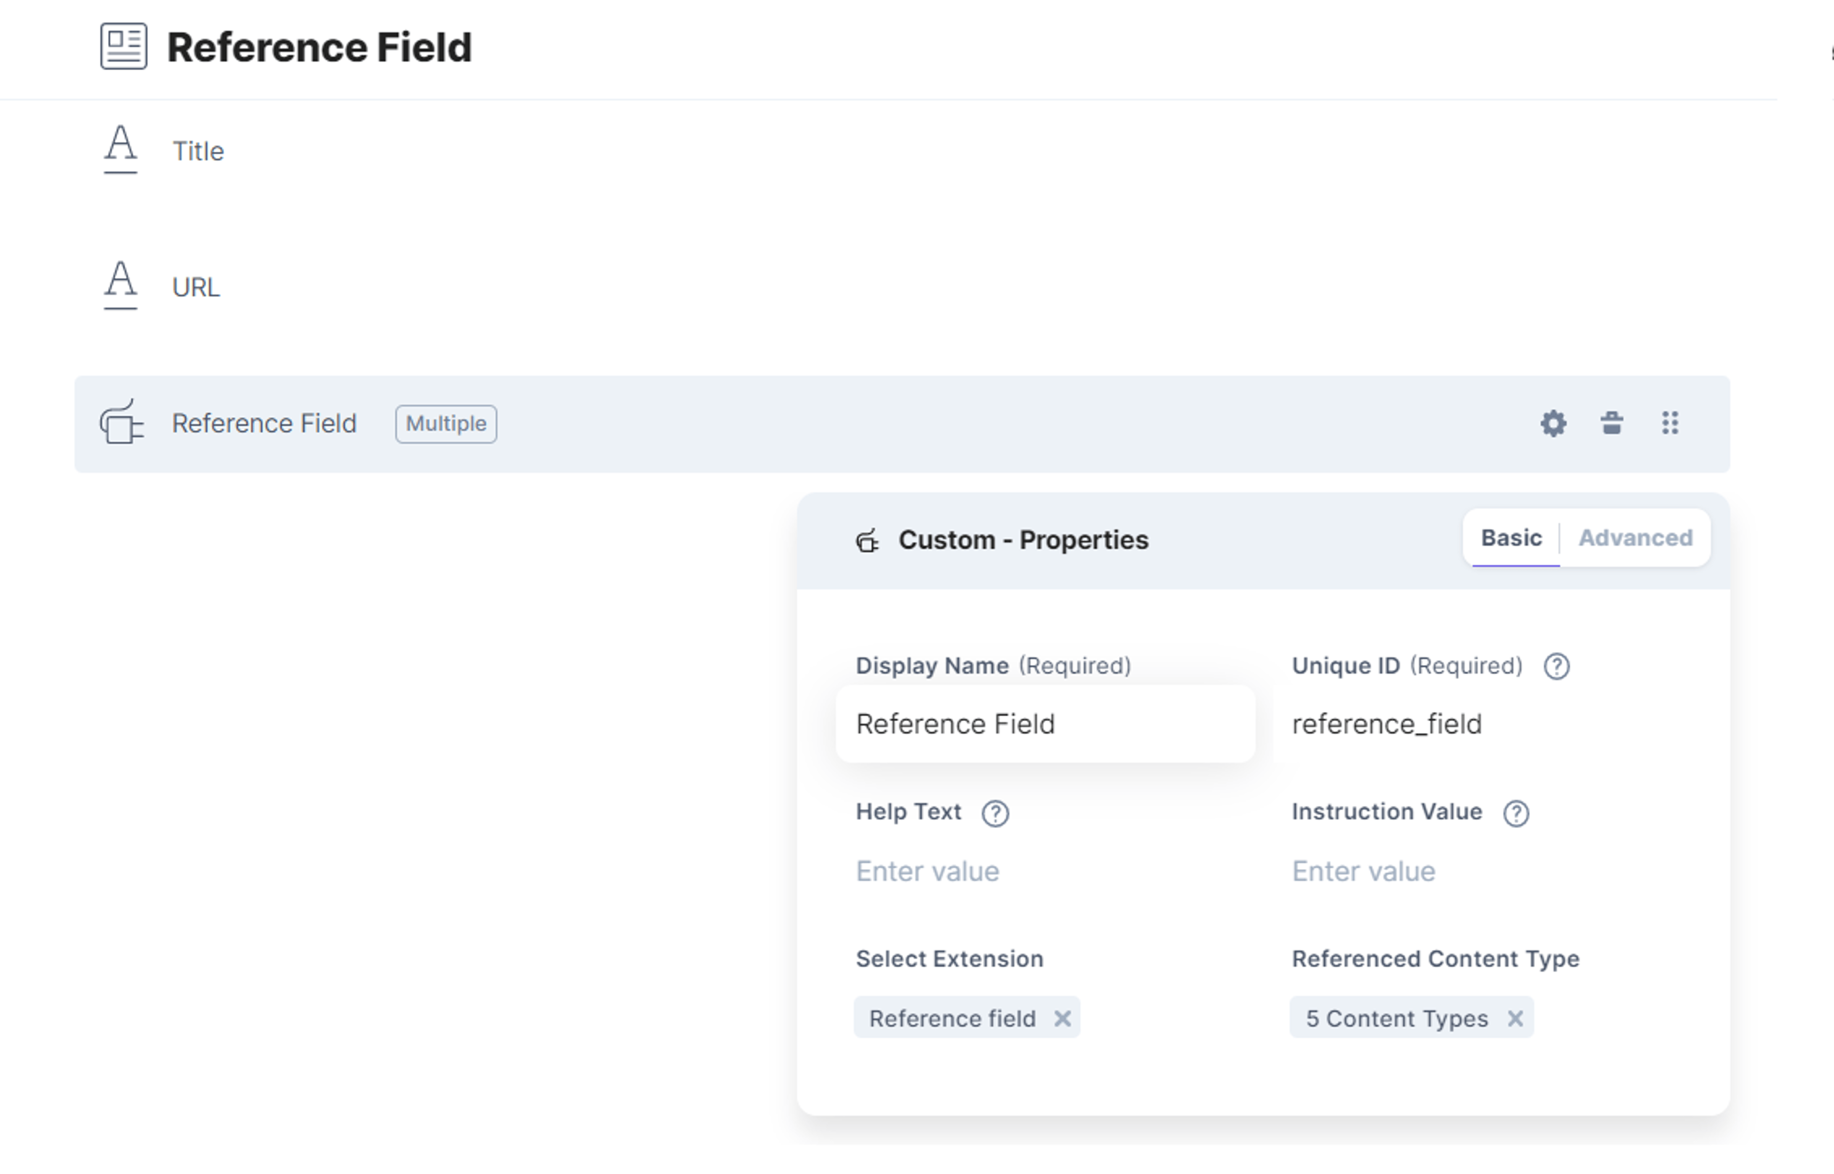Image resolution: width=1834 pixels, height=1174 pixels.
Task: Click the content type icon beside heading
Action: [124, 46]
